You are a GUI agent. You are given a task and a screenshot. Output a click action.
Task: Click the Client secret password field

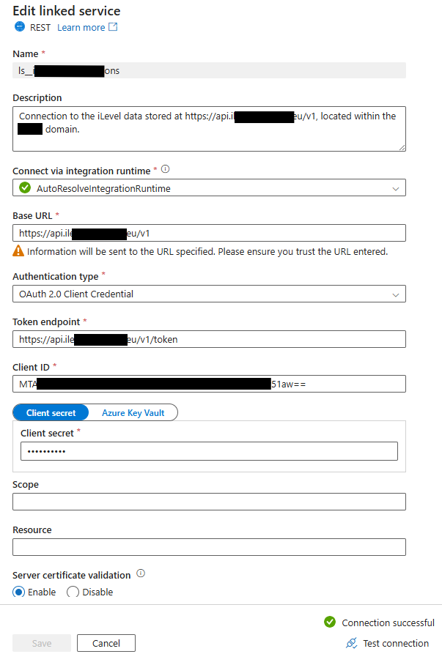pyautogui.click(x=209, y=451)
